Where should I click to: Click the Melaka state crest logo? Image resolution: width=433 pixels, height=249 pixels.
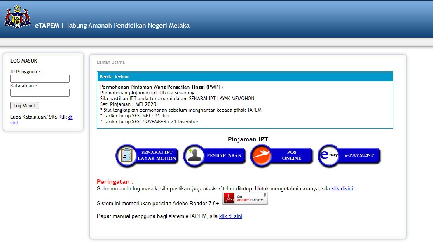17,16
